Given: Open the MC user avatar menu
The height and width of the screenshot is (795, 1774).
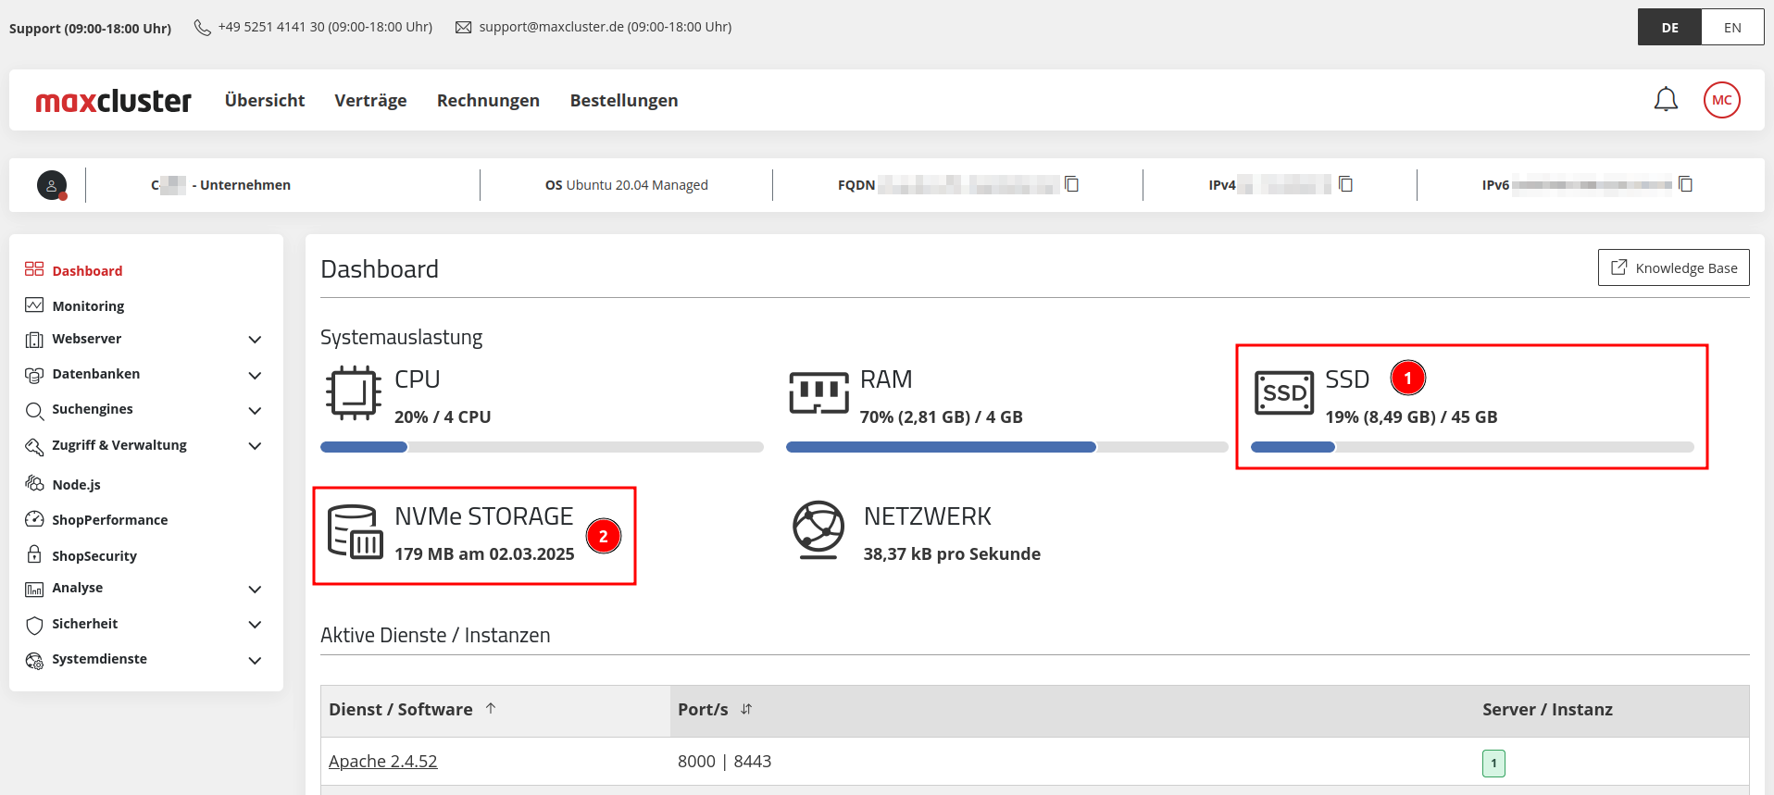Looking at the screenshot, I should coord(1721,100).
